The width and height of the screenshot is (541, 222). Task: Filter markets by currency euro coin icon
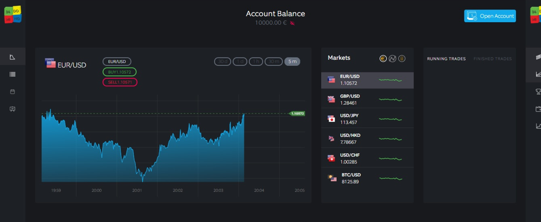tap(383, 59)
